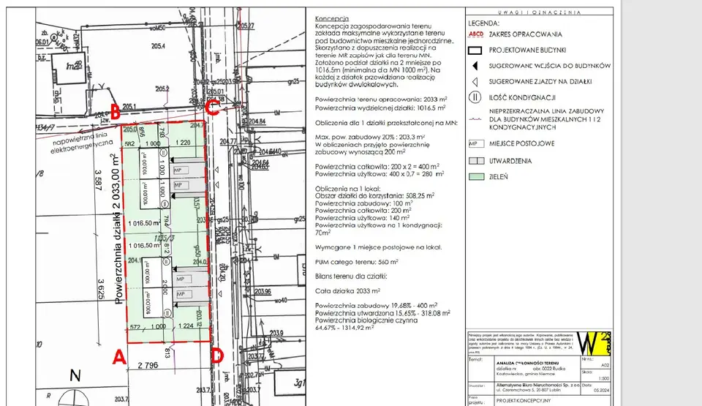Select the circled II kondygnacji symbol

click(x=475, y=97)
